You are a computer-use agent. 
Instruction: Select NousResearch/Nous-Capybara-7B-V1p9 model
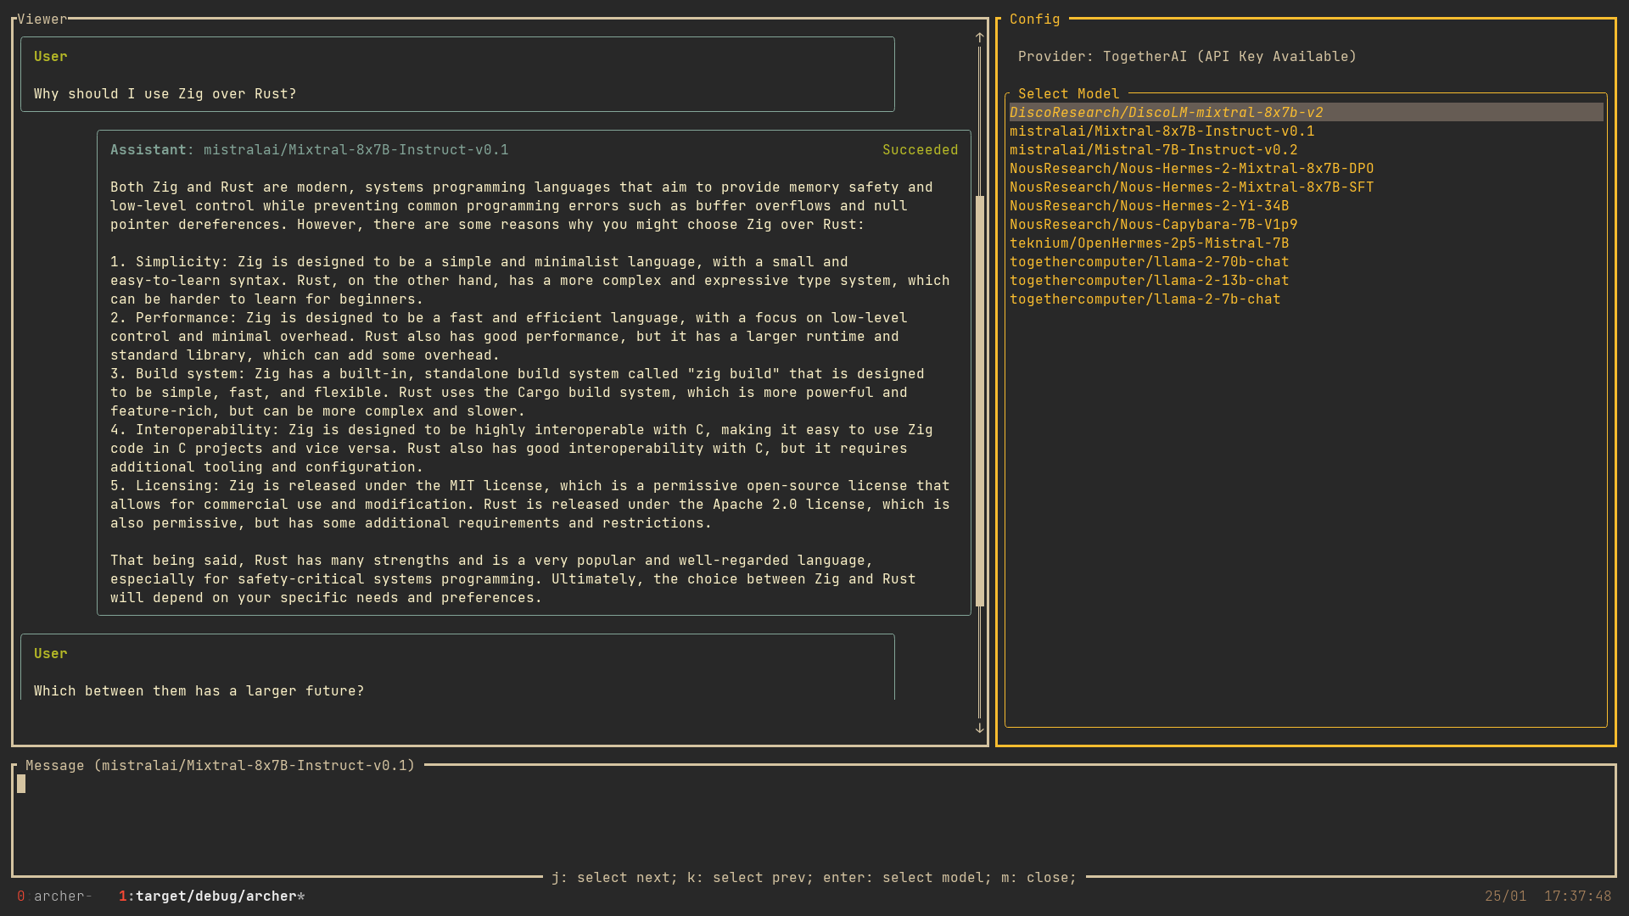coord(1153,224)
